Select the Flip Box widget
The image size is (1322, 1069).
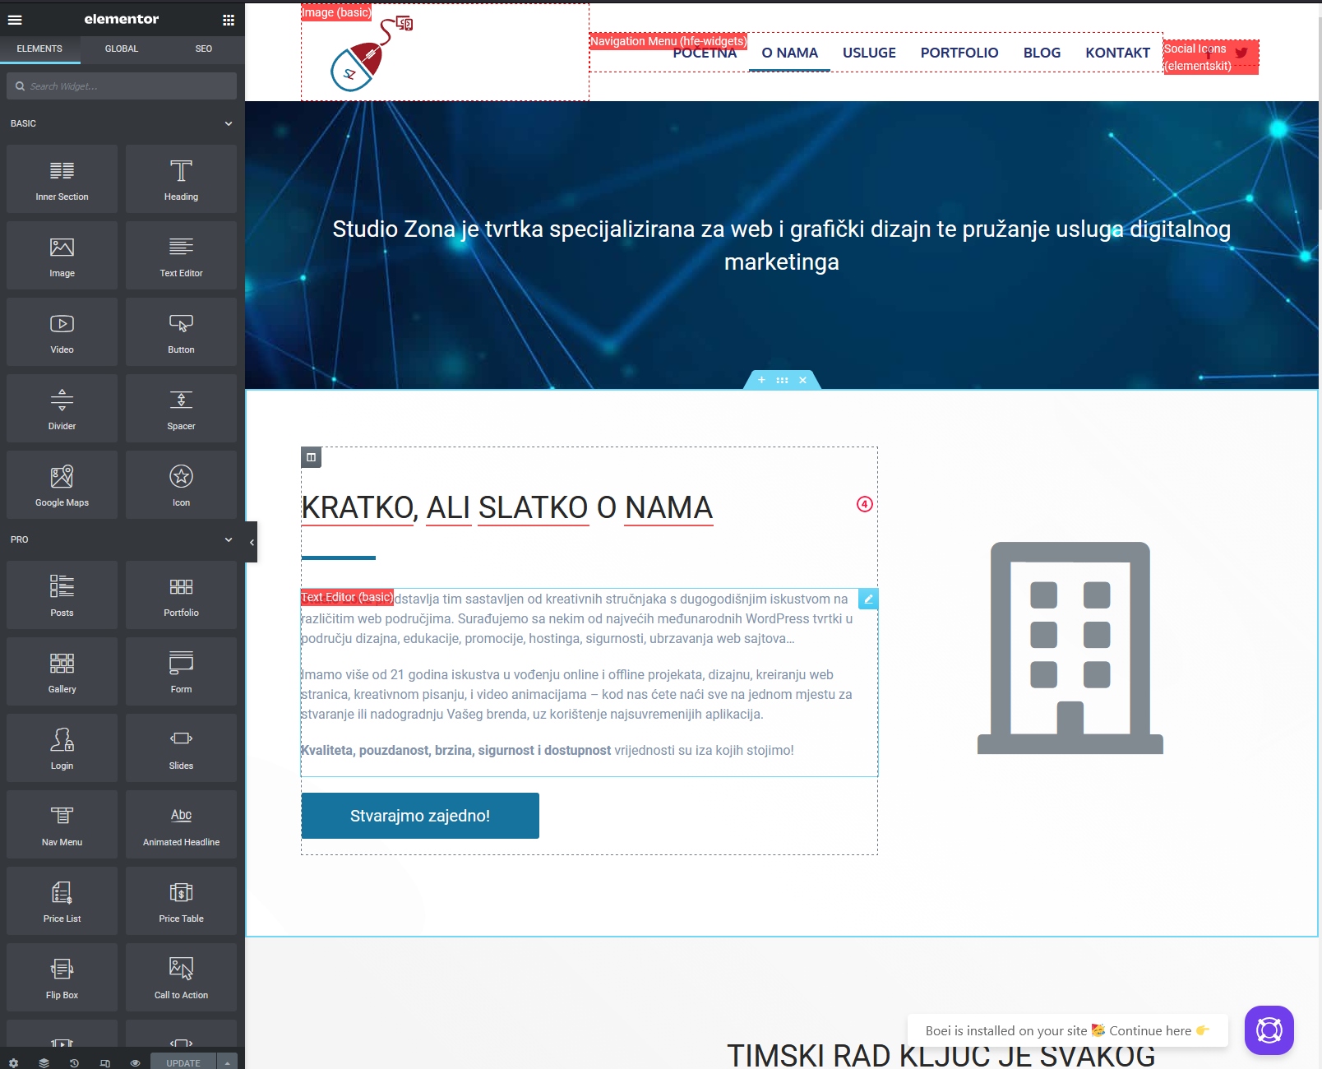tap(62, 978)
